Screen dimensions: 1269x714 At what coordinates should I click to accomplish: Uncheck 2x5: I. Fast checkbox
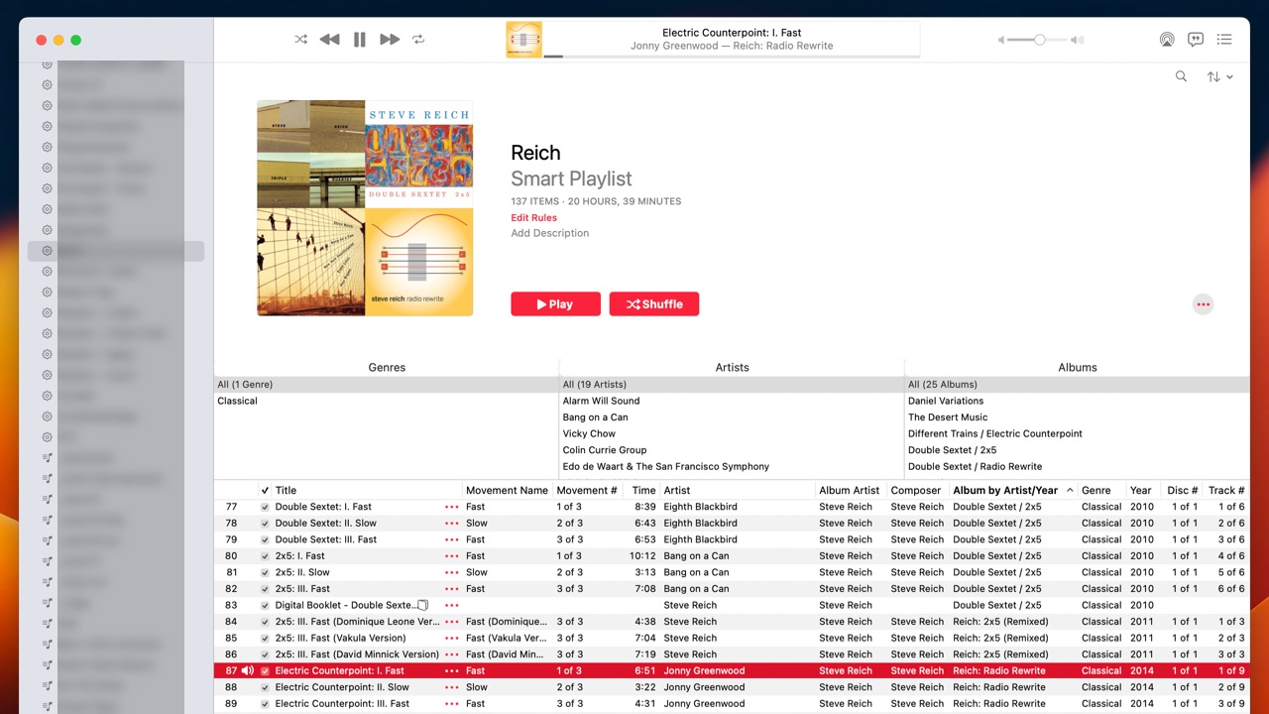click(x=265, y=556)
